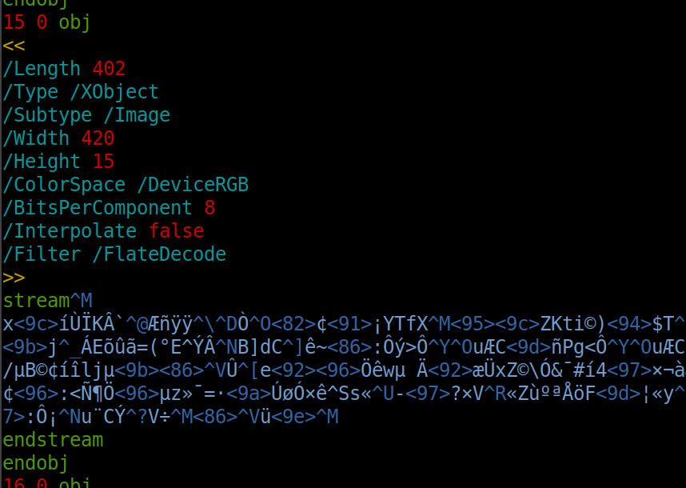Click the /DeviceRGB value
Screen dimensions: 686x488
pos(193,185)
